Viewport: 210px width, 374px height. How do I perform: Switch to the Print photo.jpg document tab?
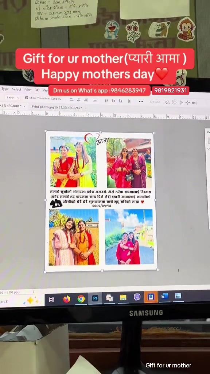pyautogui.click(x=57, y=107)
